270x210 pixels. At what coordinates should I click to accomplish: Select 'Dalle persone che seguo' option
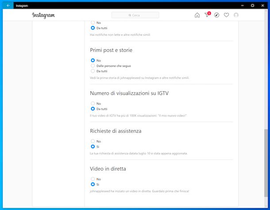click(x=93, y=66)
